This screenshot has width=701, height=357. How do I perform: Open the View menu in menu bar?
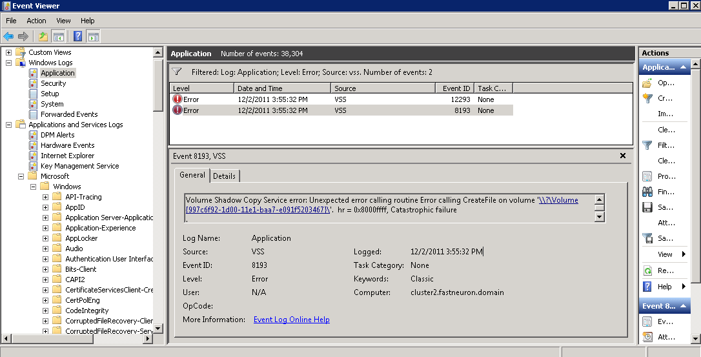(63, 21)
